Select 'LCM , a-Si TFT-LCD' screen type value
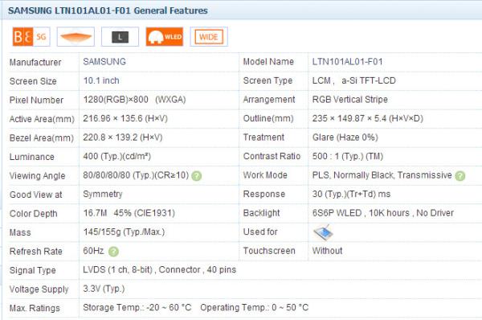Screen dimensions: 482x320 tap(353, 80)
